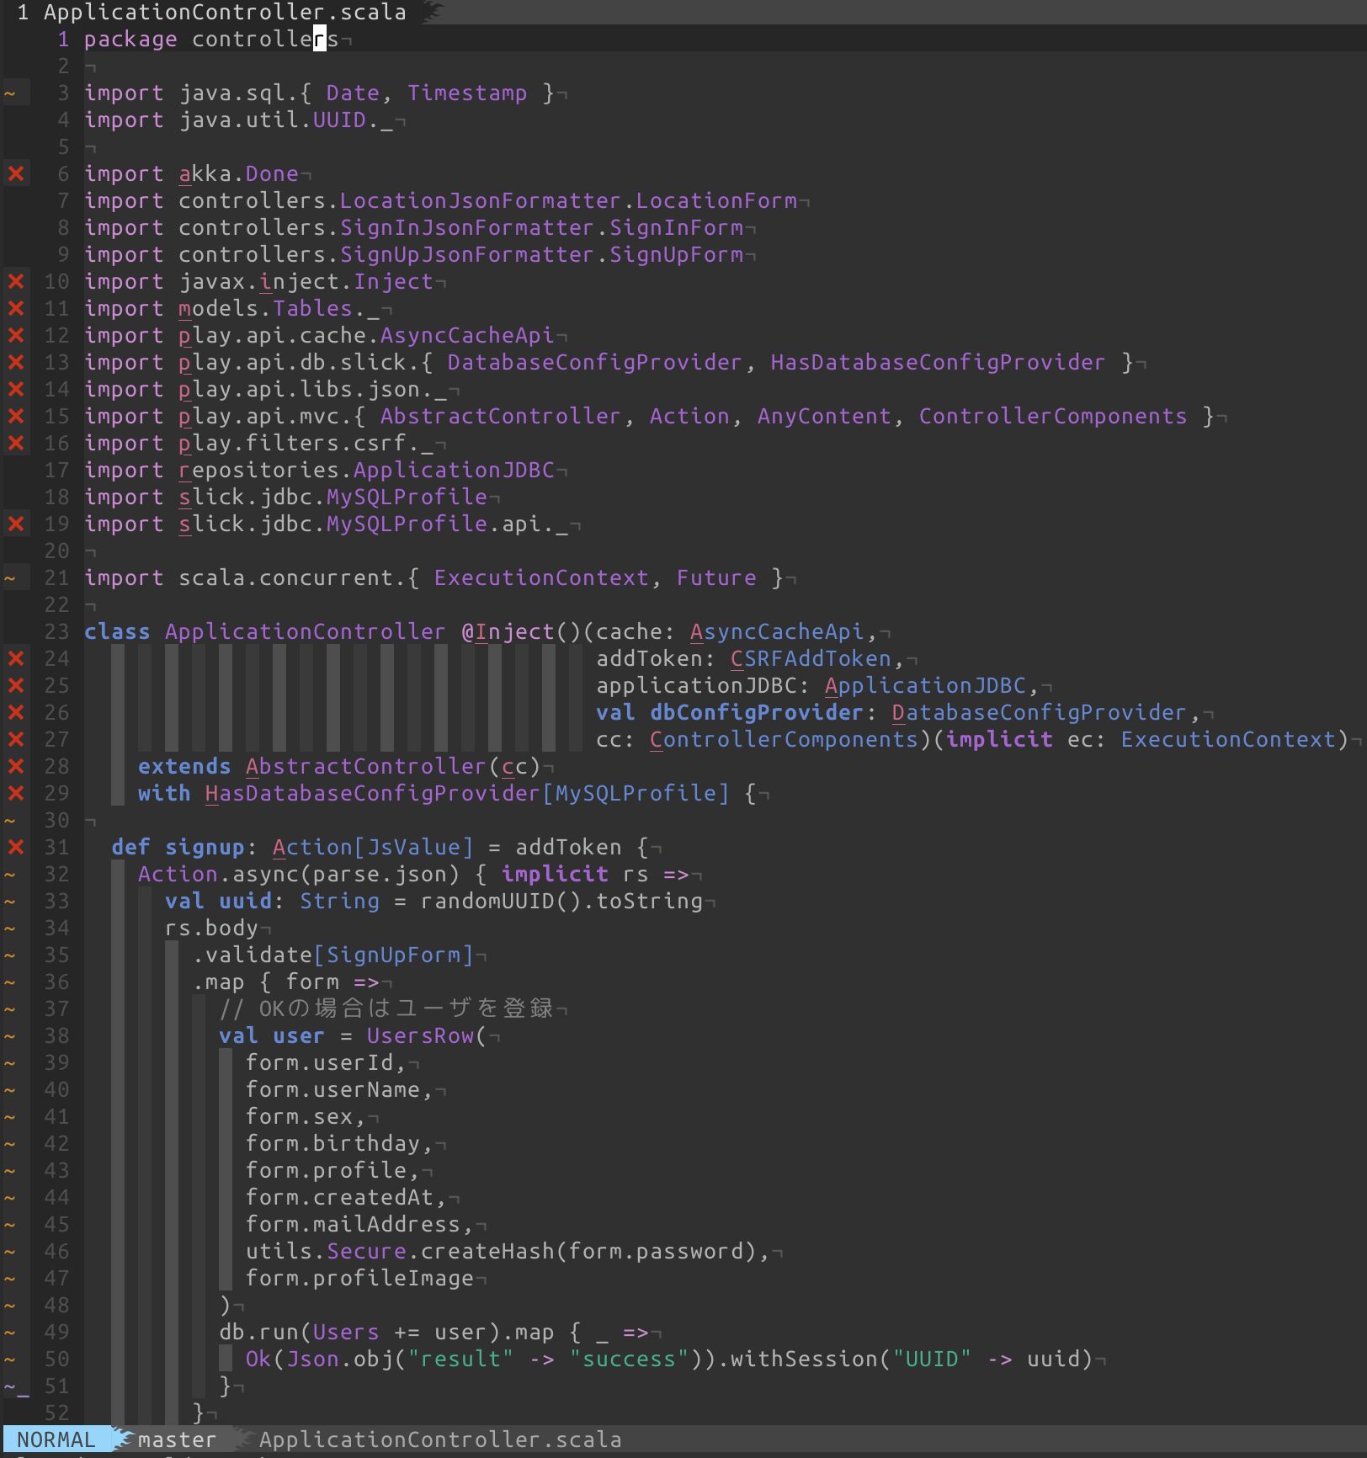The image size is (1367, 1458).
Task: Click '.validate[SignUpForm]' on line 35
Action: tap(332, 955)
